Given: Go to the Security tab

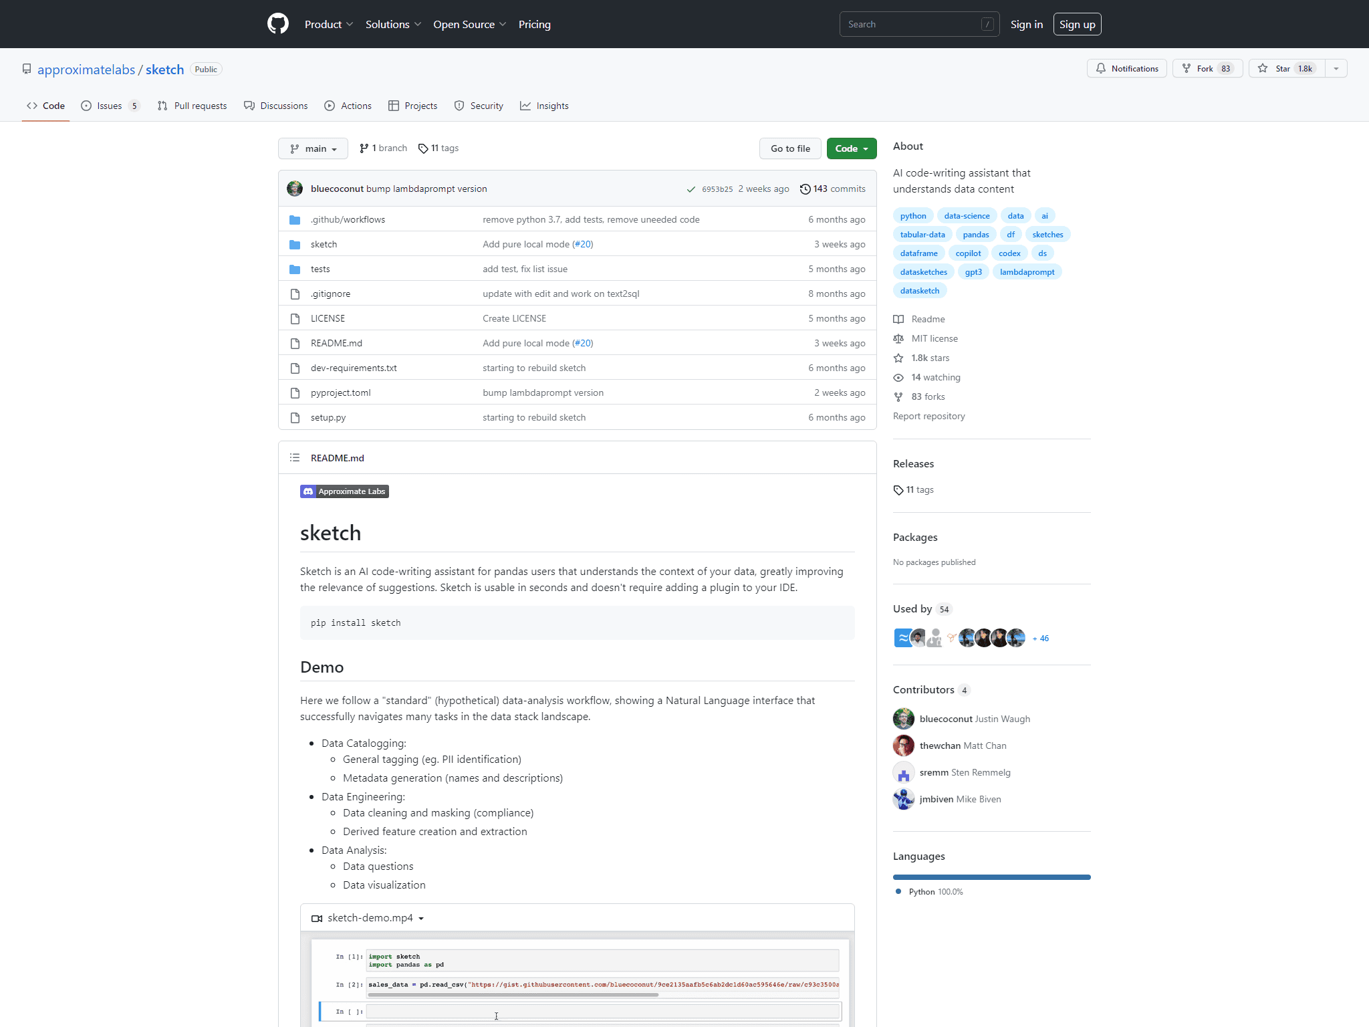Looking at the screenshot, I should coord(479,106).
